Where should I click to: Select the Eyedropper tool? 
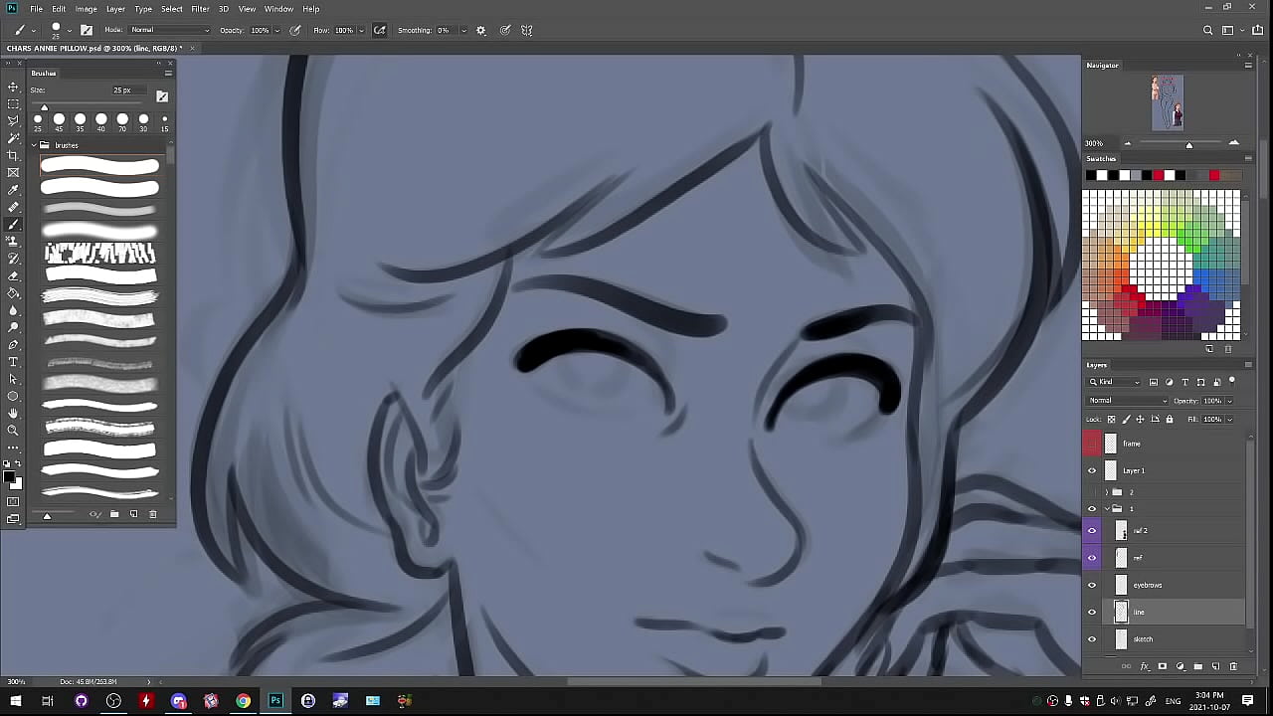click(13, 190)
